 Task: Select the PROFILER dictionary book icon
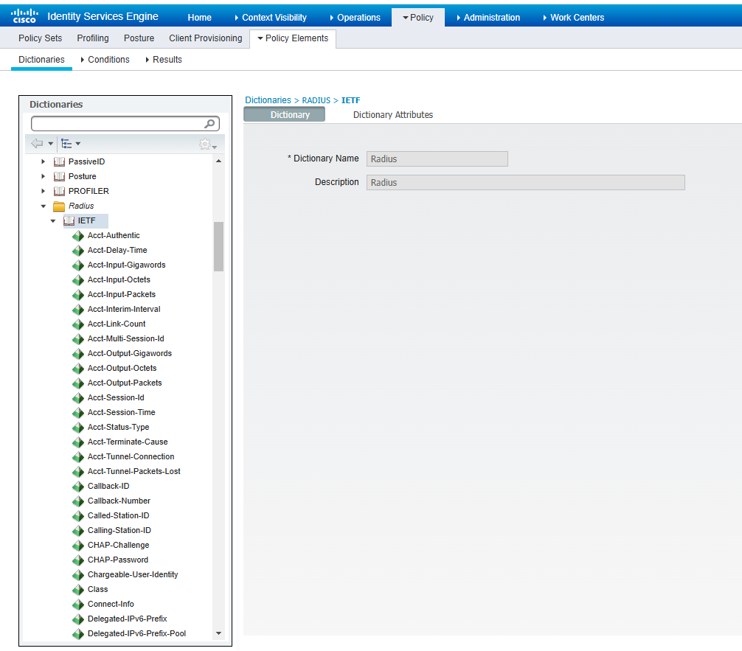point(59,191)
